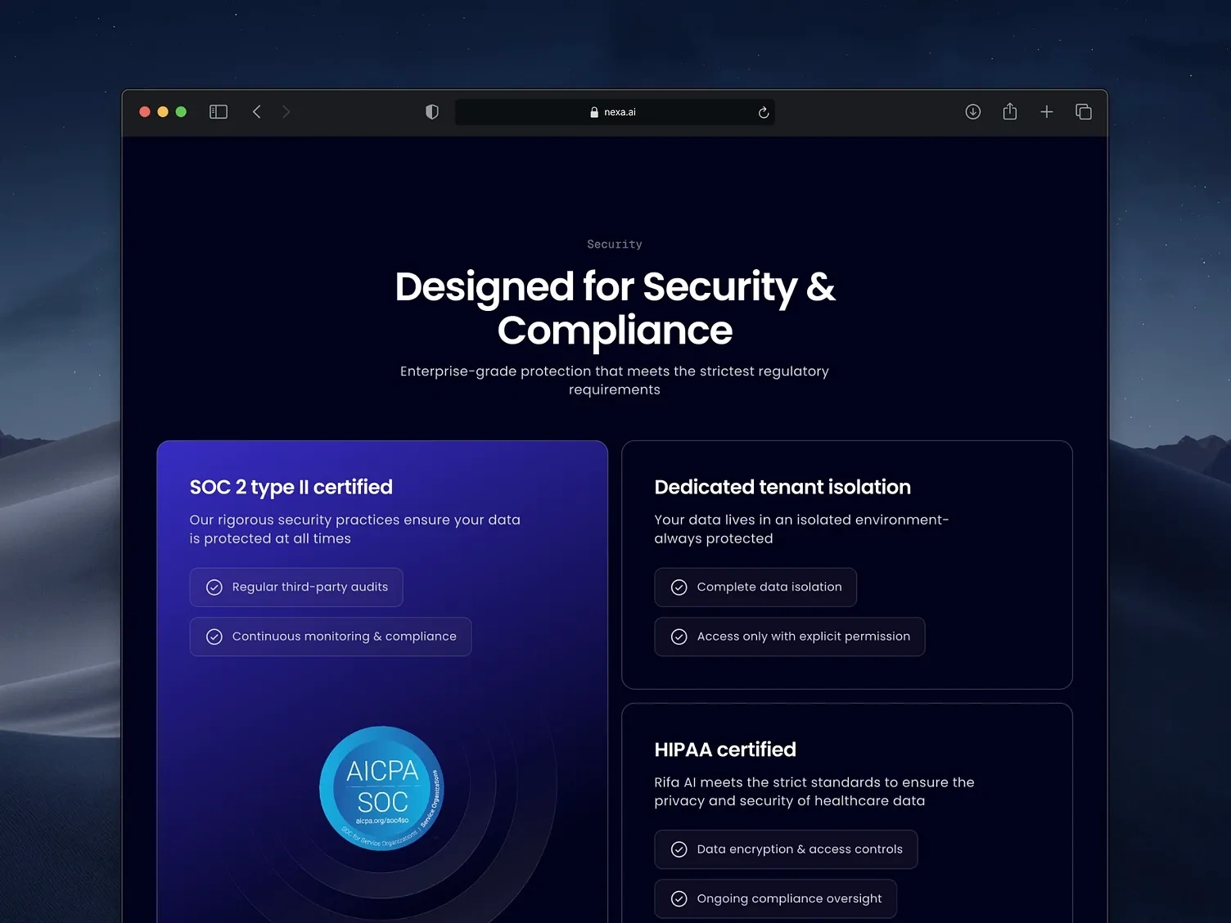
Task: Click the check icon beside Ongoing compliance oversight
Action: pos(679,898)
